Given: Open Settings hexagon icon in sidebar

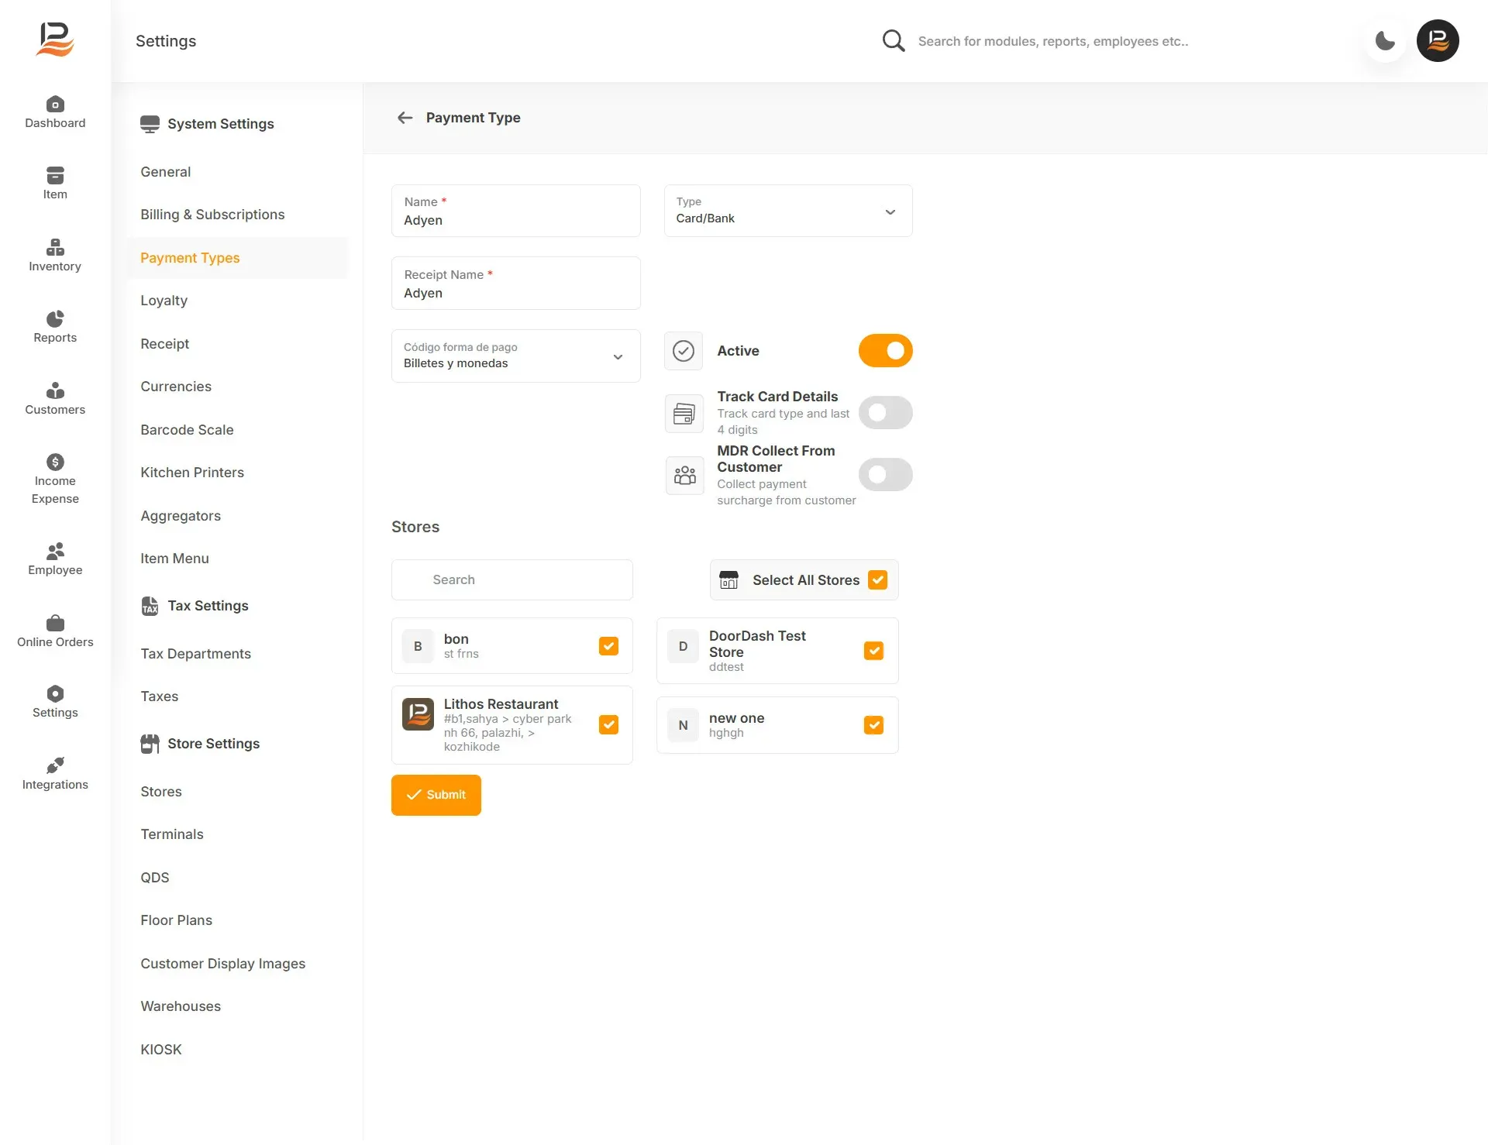Looking at the screenshot, I should pos(55,693).
